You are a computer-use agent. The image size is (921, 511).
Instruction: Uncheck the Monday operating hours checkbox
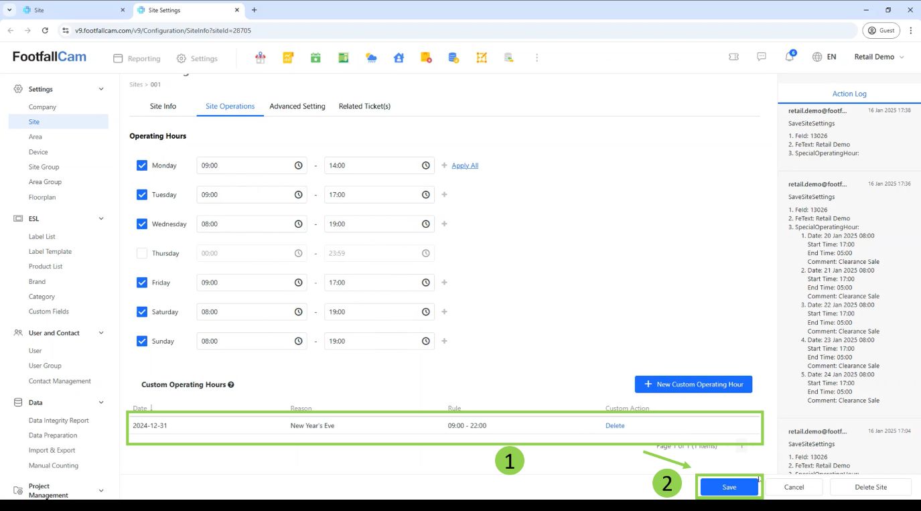[x=142, y=165]
